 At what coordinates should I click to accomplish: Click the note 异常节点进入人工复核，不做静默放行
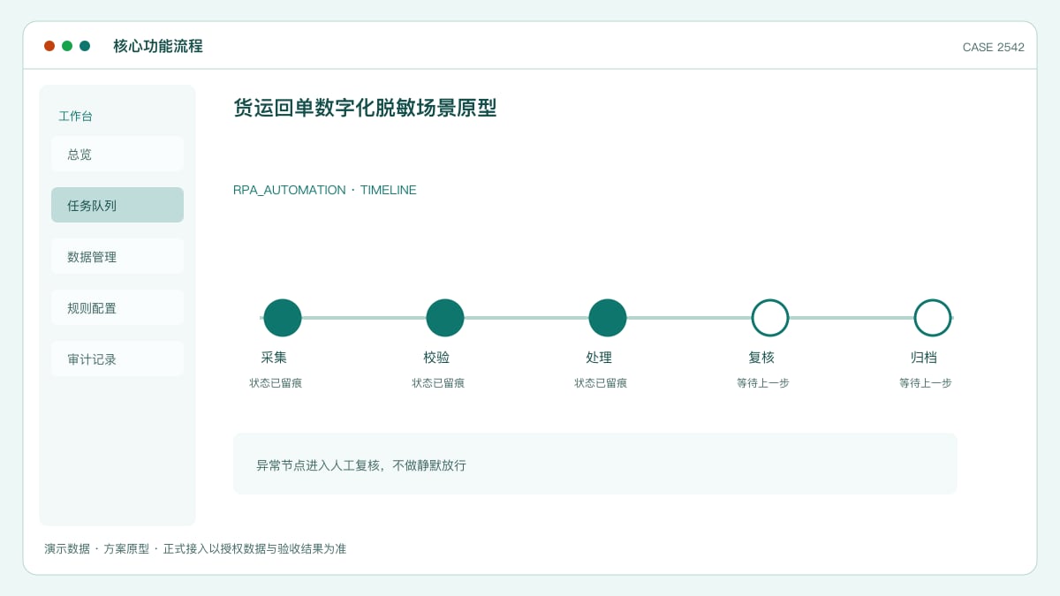pyautogui.click(x=361, y=465)
